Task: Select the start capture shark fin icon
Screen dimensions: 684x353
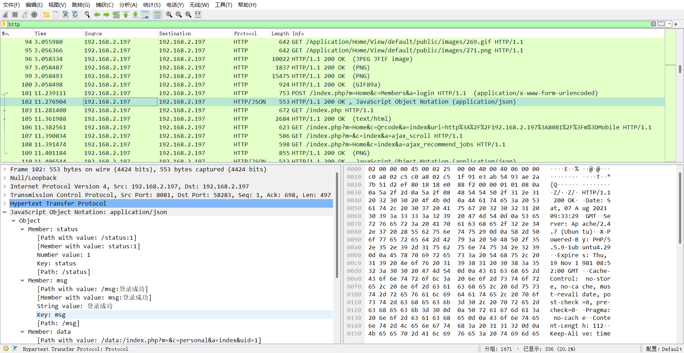Action: coord(5,15)
